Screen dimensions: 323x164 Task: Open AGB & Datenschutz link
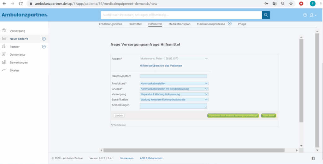pyautogui.click(x=151, y=158)
